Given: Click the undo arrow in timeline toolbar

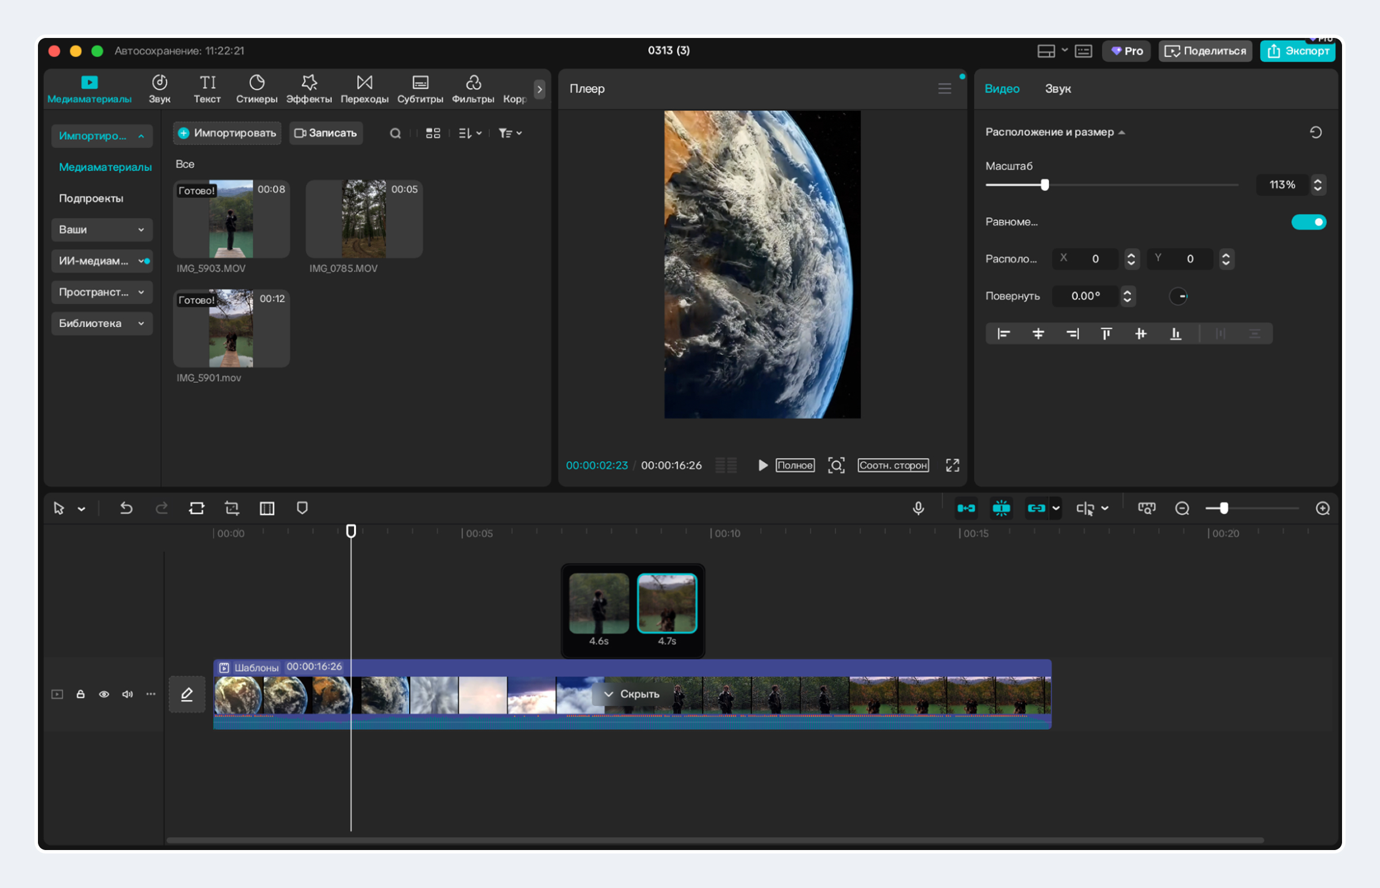Looking at the screenshot, I should (x=126, y=508).
